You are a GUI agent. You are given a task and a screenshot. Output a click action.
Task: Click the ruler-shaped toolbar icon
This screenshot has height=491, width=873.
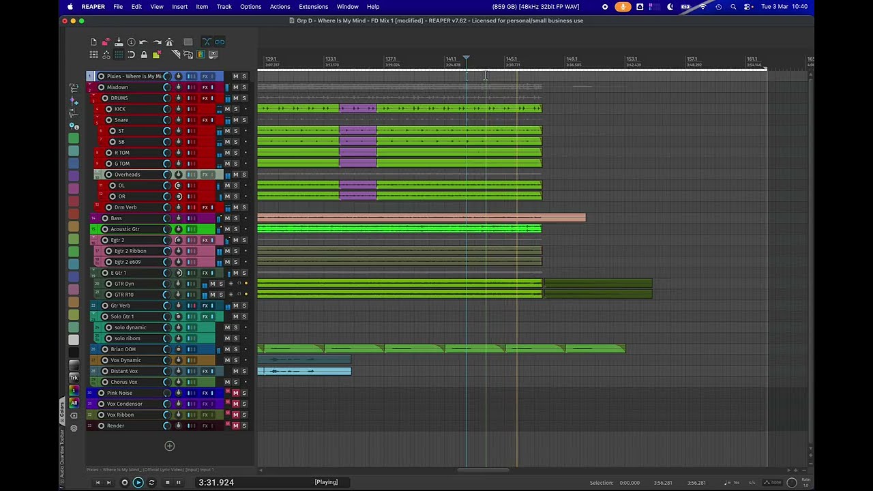point(175,55)
